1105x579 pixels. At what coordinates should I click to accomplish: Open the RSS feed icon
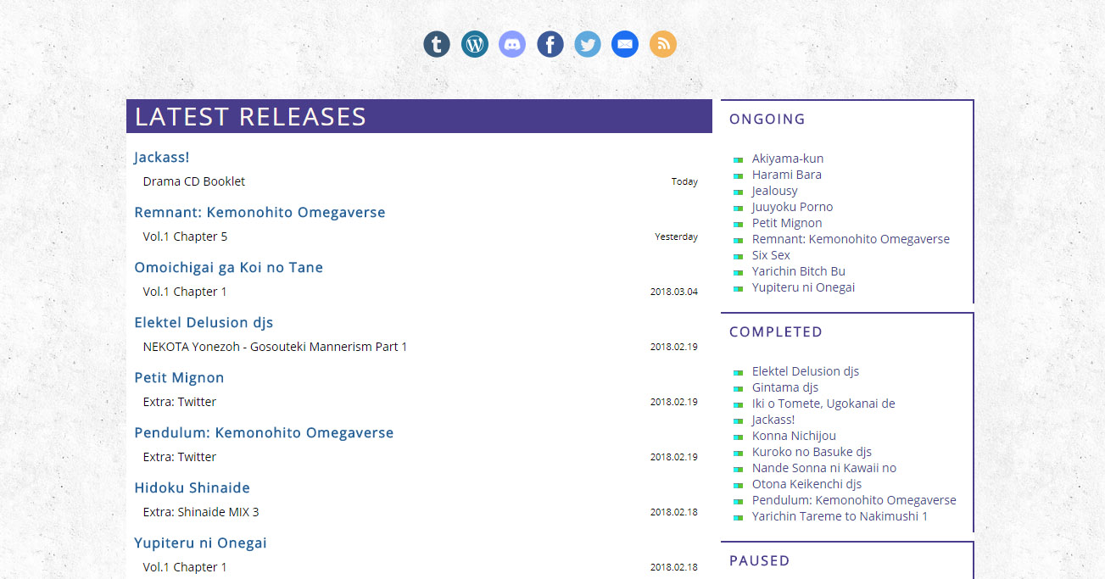pyautogui.click(x=663, y=44)
